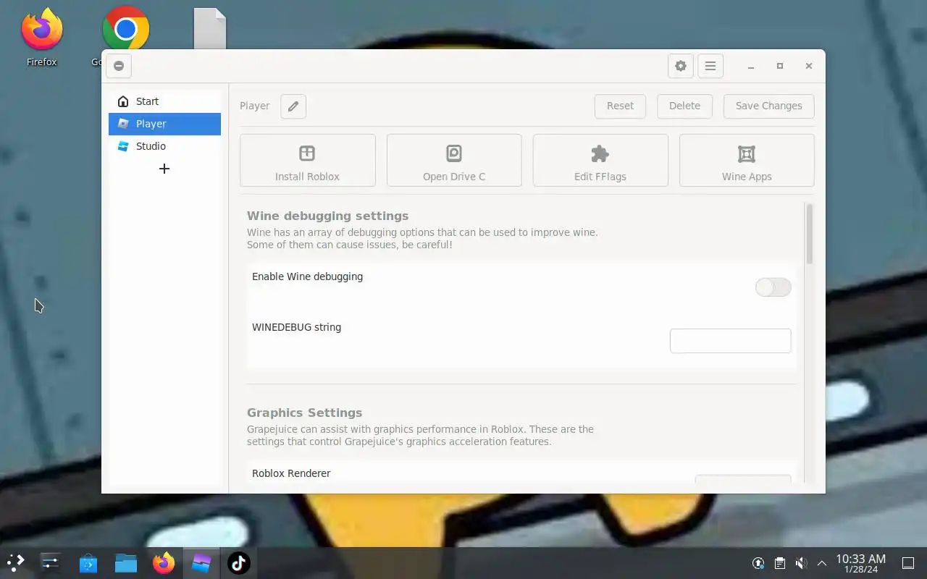Click the pencil icon to rename Player
927x579 pixels.
pyautogui.click(x=293, y=106)
